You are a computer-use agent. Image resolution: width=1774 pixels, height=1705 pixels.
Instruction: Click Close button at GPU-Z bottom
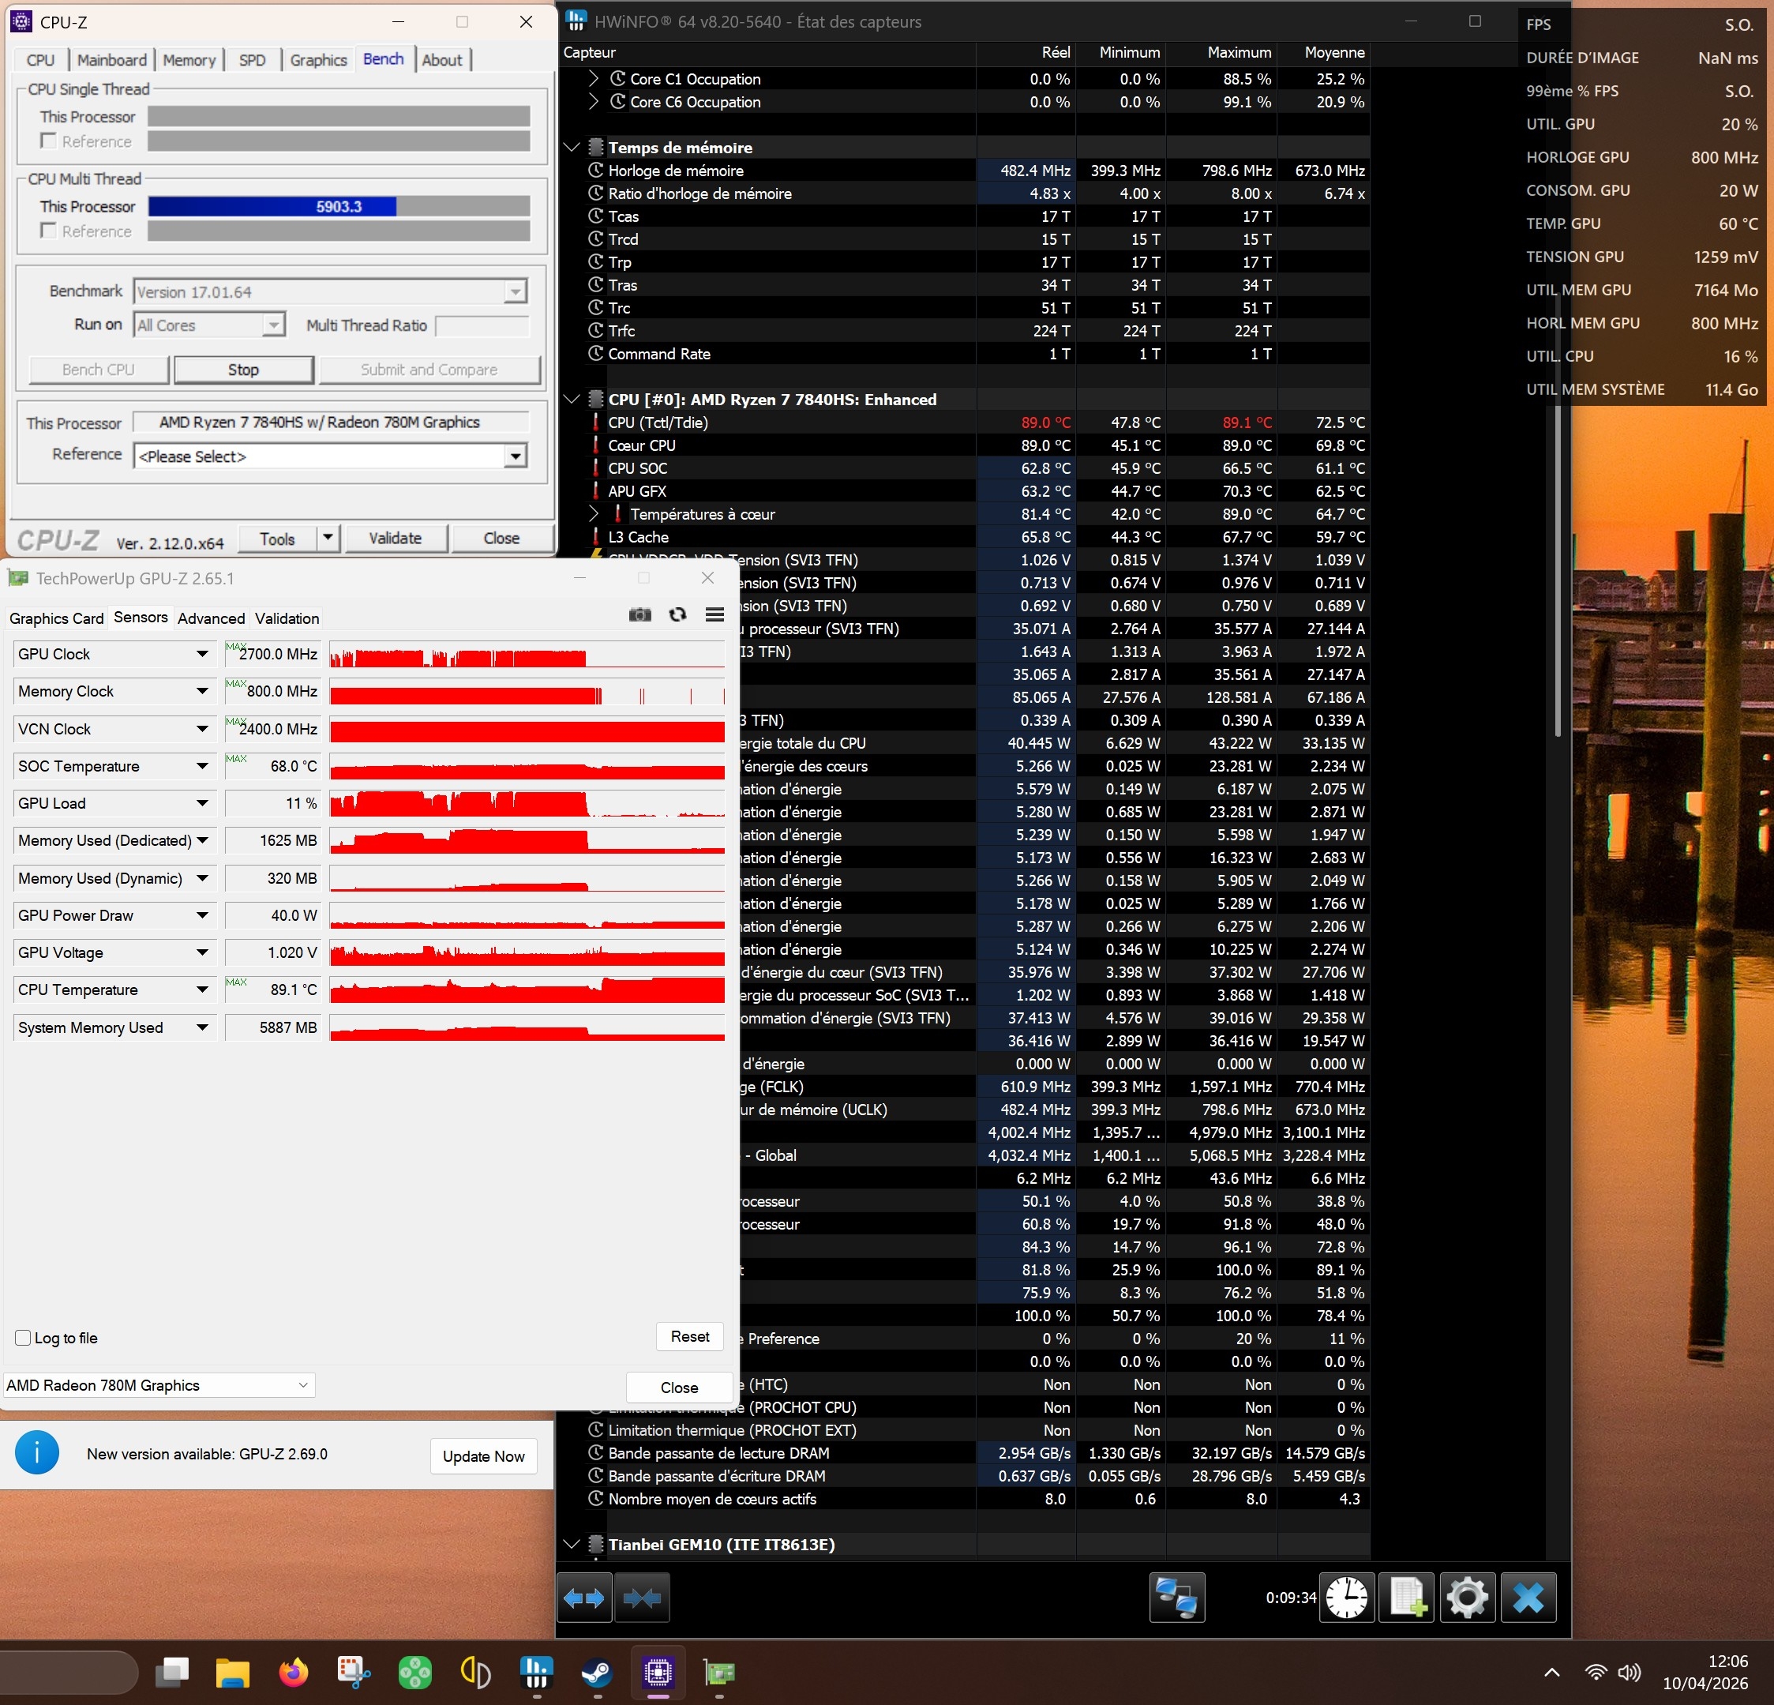pos(679,1388)
